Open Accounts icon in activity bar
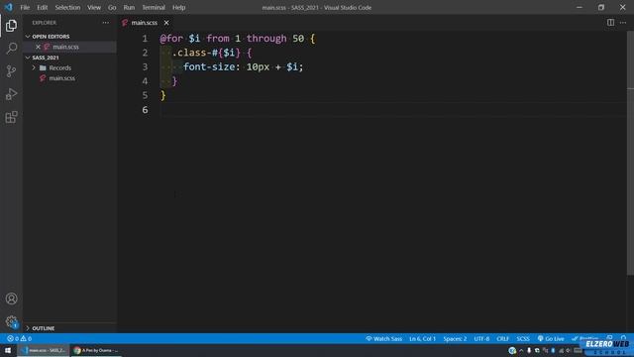The width and height of the screenshot is (634, 357). pos(11,298)
